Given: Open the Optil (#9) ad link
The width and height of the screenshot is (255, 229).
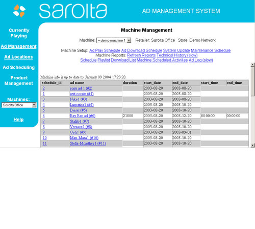Looking at the screenshot, I should tap(78, 132).
